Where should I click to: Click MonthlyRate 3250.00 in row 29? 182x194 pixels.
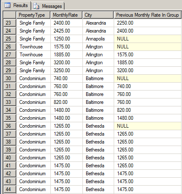pos(67,71)
